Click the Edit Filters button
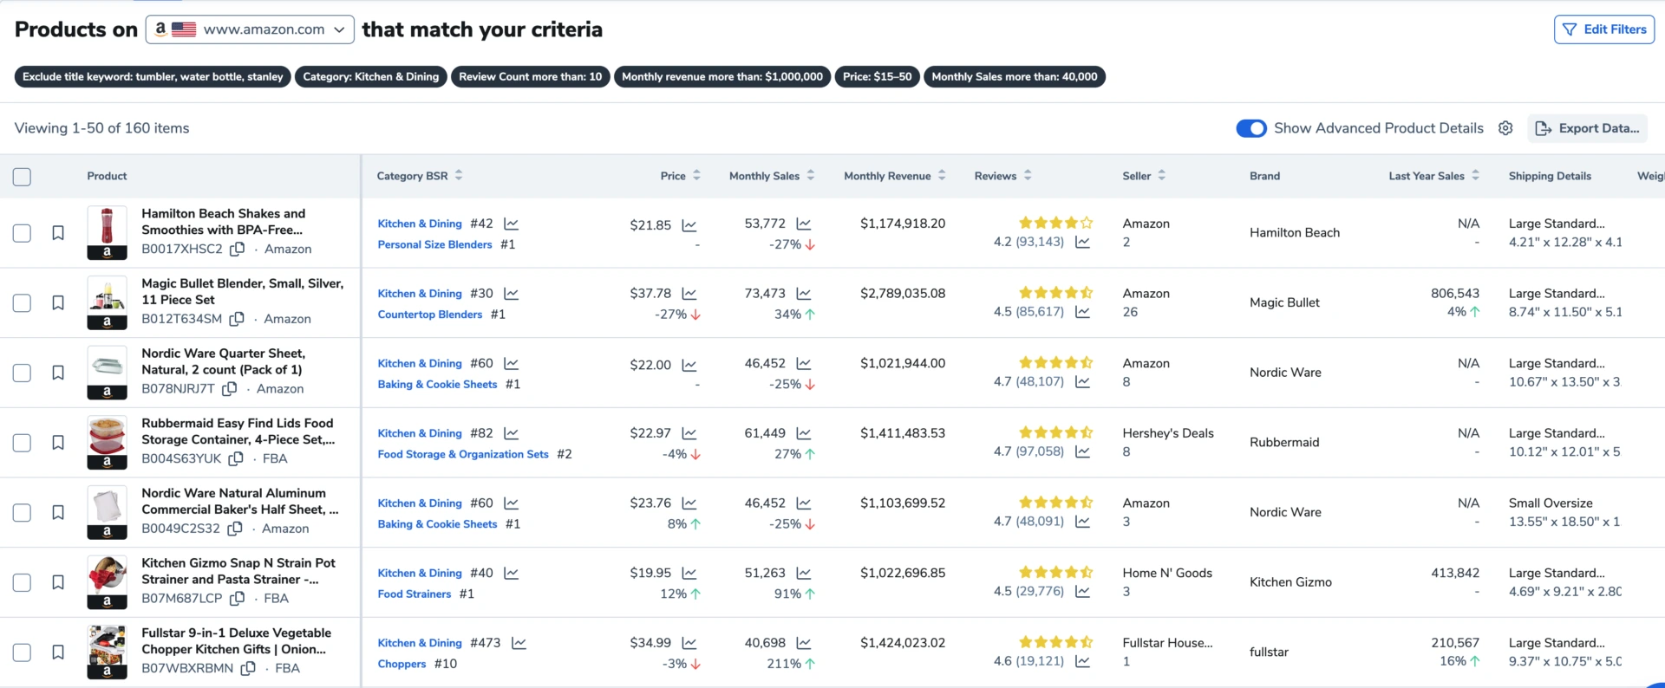 click(x=1604, y=29)
